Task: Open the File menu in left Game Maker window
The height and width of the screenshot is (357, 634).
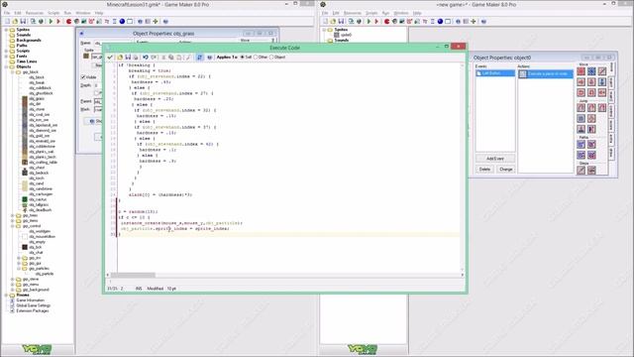Action: (7, 13)
